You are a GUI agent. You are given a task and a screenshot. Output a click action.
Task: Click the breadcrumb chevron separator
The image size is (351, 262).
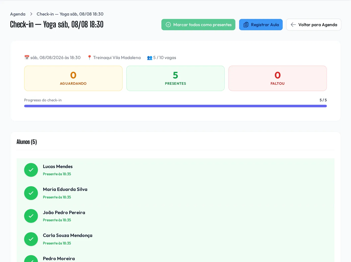tap(31, 14)
